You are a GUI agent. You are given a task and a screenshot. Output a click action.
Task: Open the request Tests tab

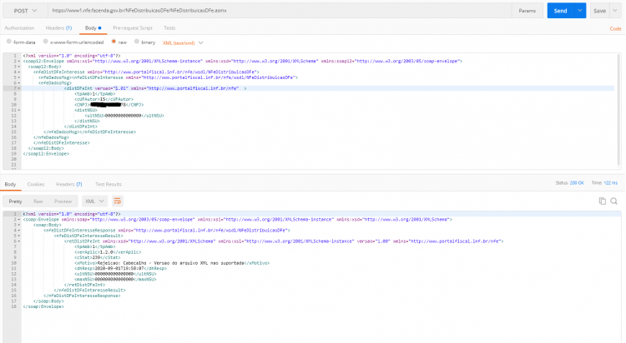tap(169, 27)
